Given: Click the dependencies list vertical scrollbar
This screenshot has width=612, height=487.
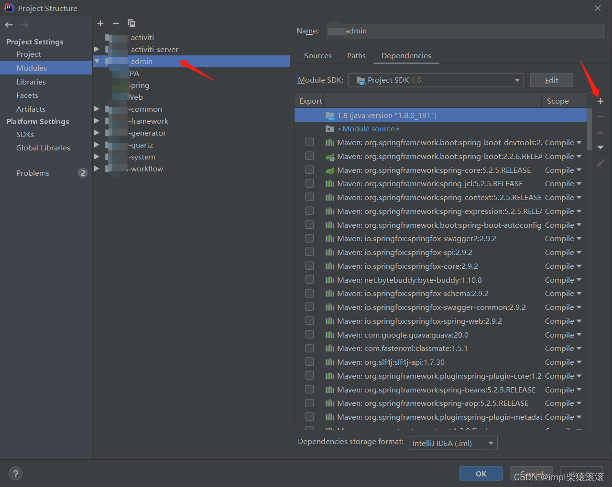Looking at the screenshot, I should 590,129.
